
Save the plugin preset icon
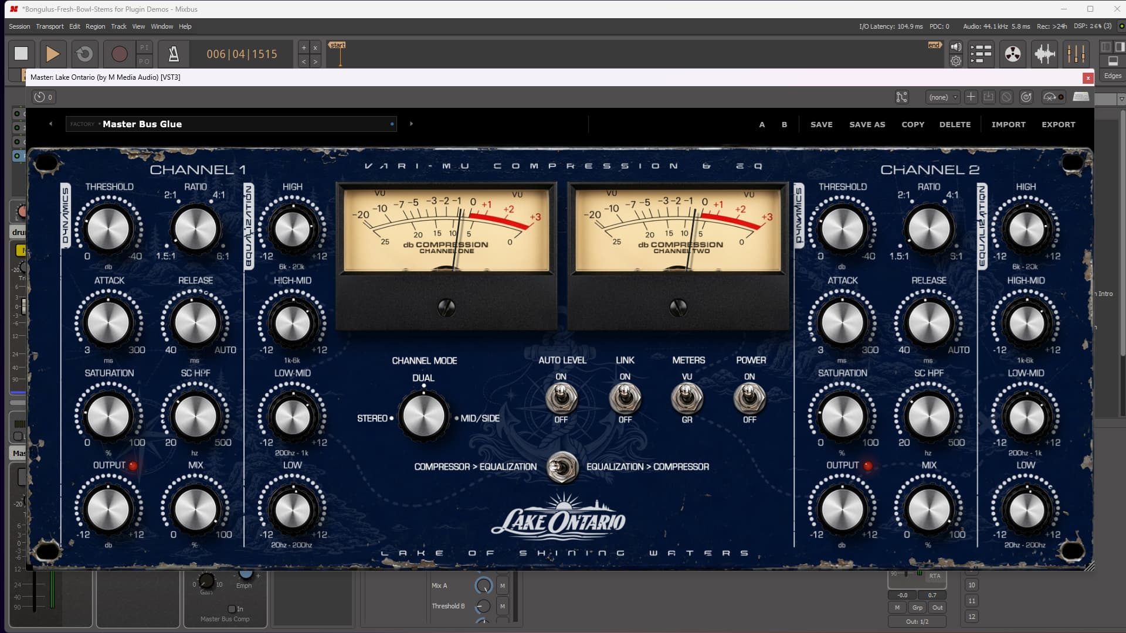[x=989, y=97]
